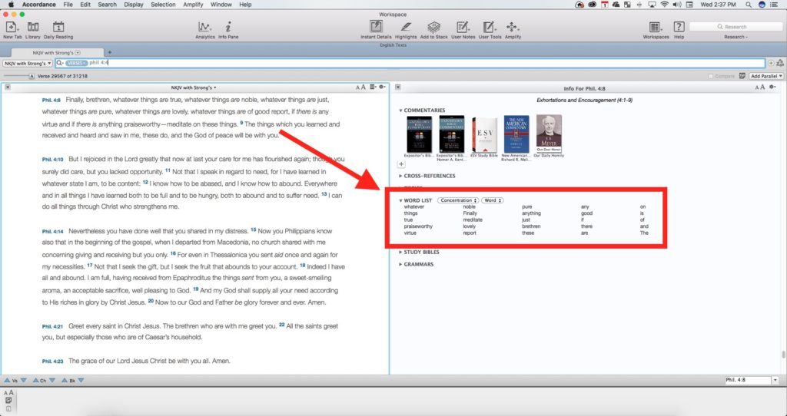
Task: Increase text size in Info pane
Action: click(x=762, y=87)
